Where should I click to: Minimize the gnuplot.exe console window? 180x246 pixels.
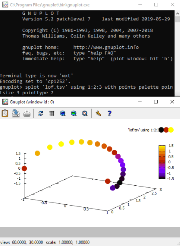click(x=140, y=4)
